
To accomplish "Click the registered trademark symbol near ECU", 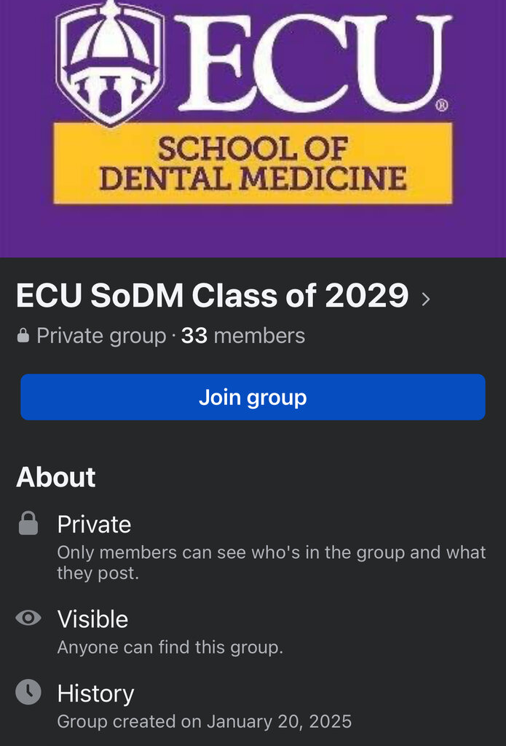I will 442,105.
